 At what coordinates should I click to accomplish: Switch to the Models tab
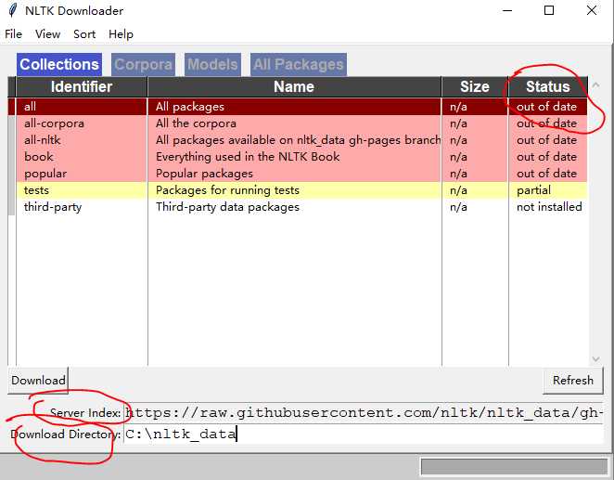[212, 65]
